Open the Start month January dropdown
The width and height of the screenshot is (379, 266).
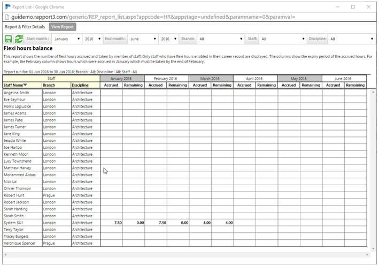(x=67, y=39)
